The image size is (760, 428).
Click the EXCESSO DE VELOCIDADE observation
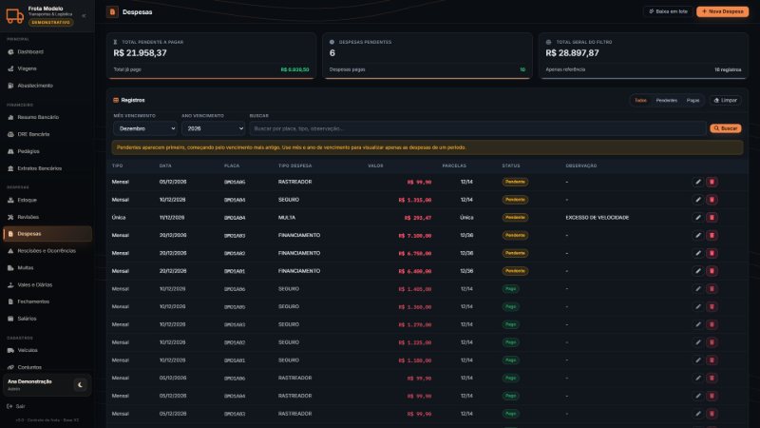598,218
